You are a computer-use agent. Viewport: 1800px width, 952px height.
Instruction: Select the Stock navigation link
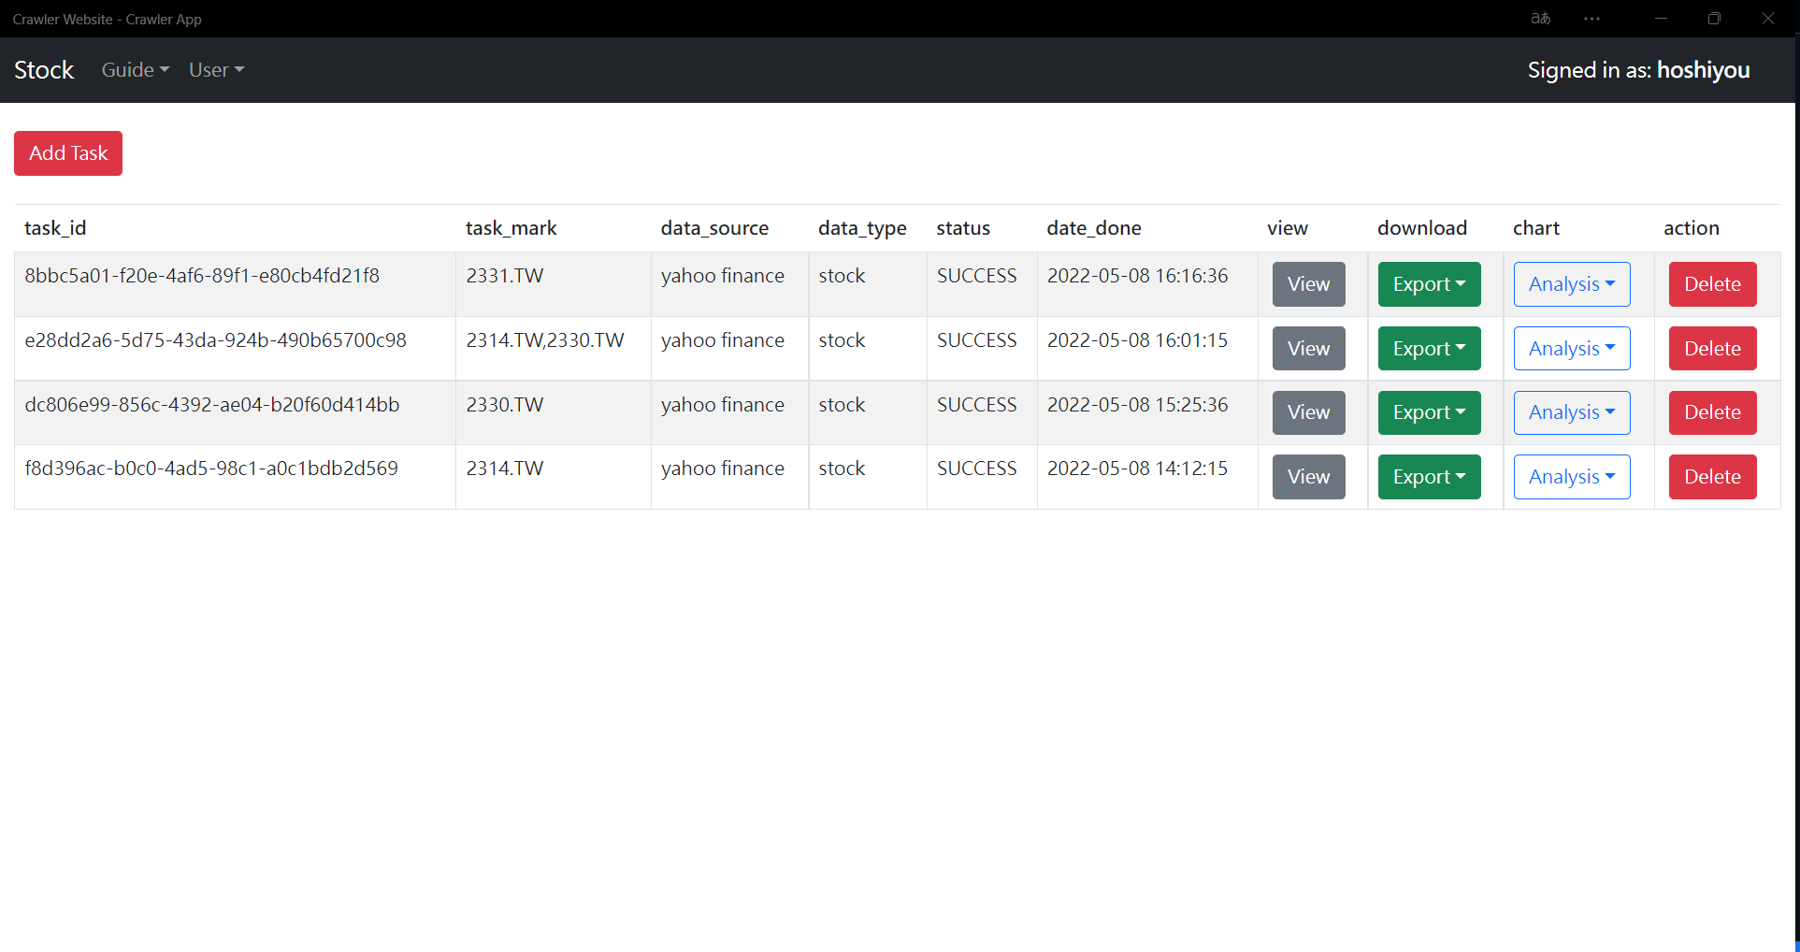(x=44, y=69)
